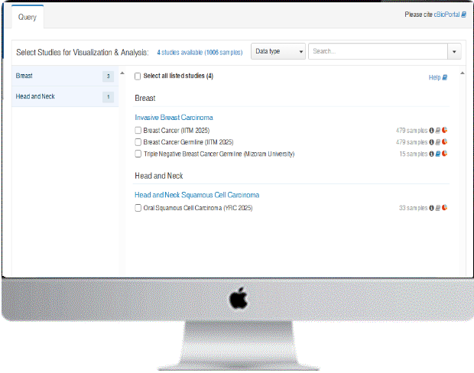Open pie chart summary for Oral Squamous Cell Carcinoma
Viewport: 474px width, 373px height.
coord(444,208)
